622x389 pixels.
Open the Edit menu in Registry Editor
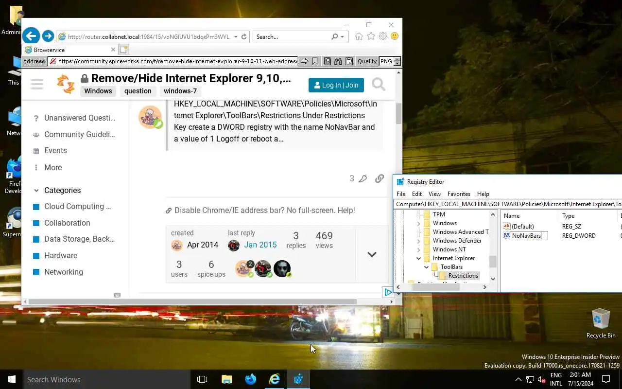click(417, 194)
